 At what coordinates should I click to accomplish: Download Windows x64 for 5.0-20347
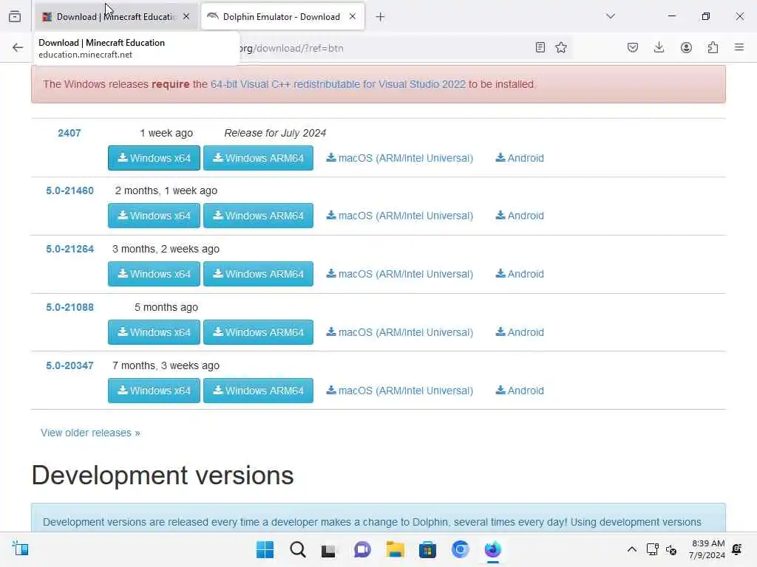click(154, 391)
